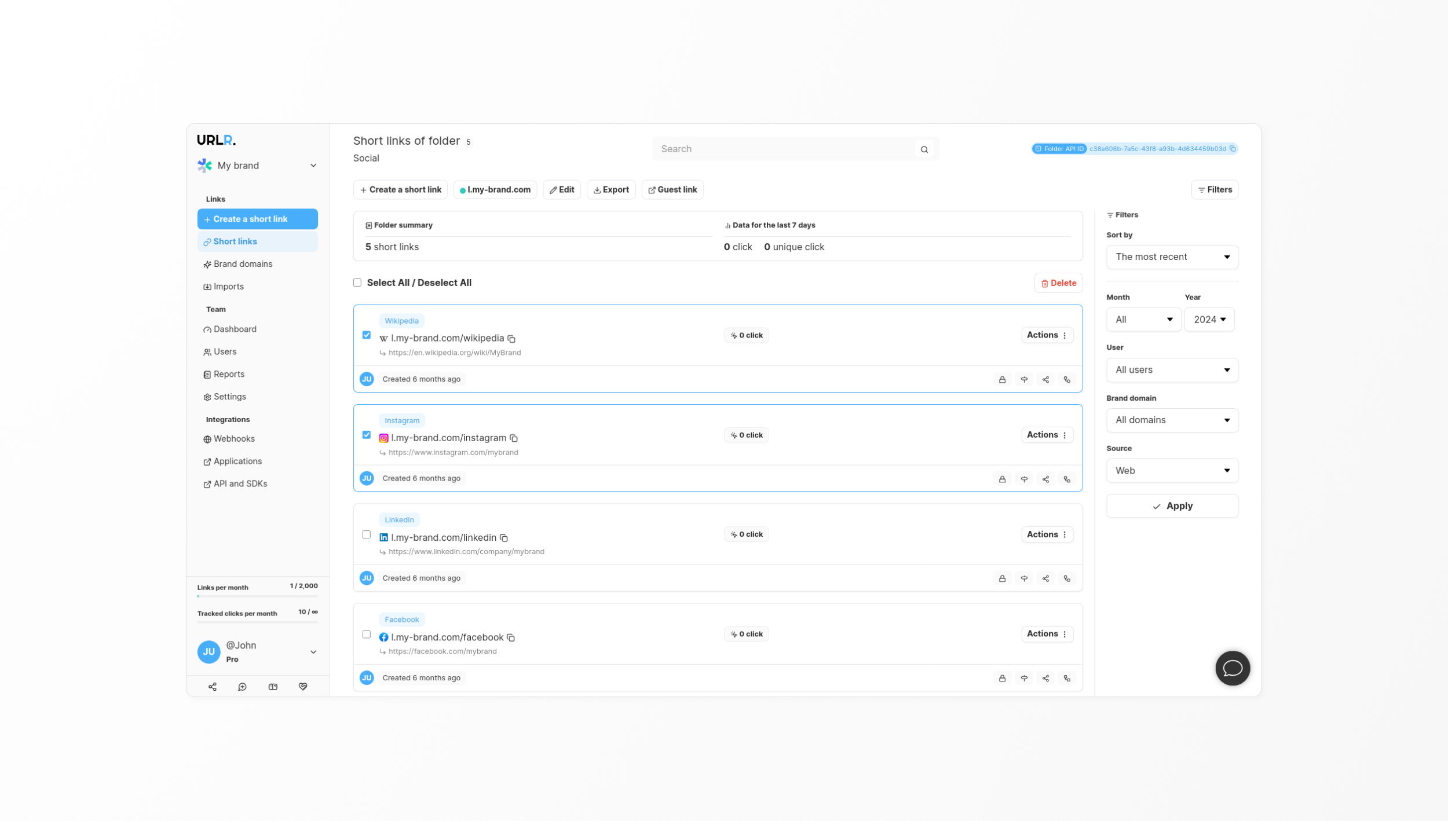This screenshot has width=1448, height=821.
Task: Expand the My brand workspace switcher
Action: (257, 166)
